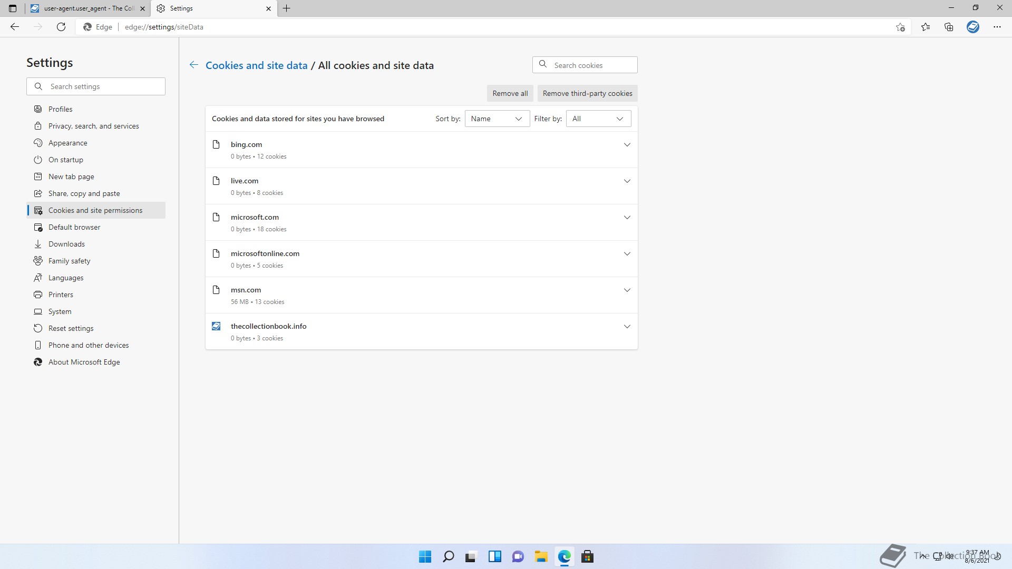
Task: Open Profiles settings section
Action: click(x=96, y=109)
